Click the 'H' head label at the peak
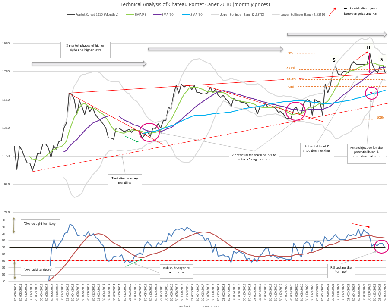390x307 pixels. [x=368, y=48]
